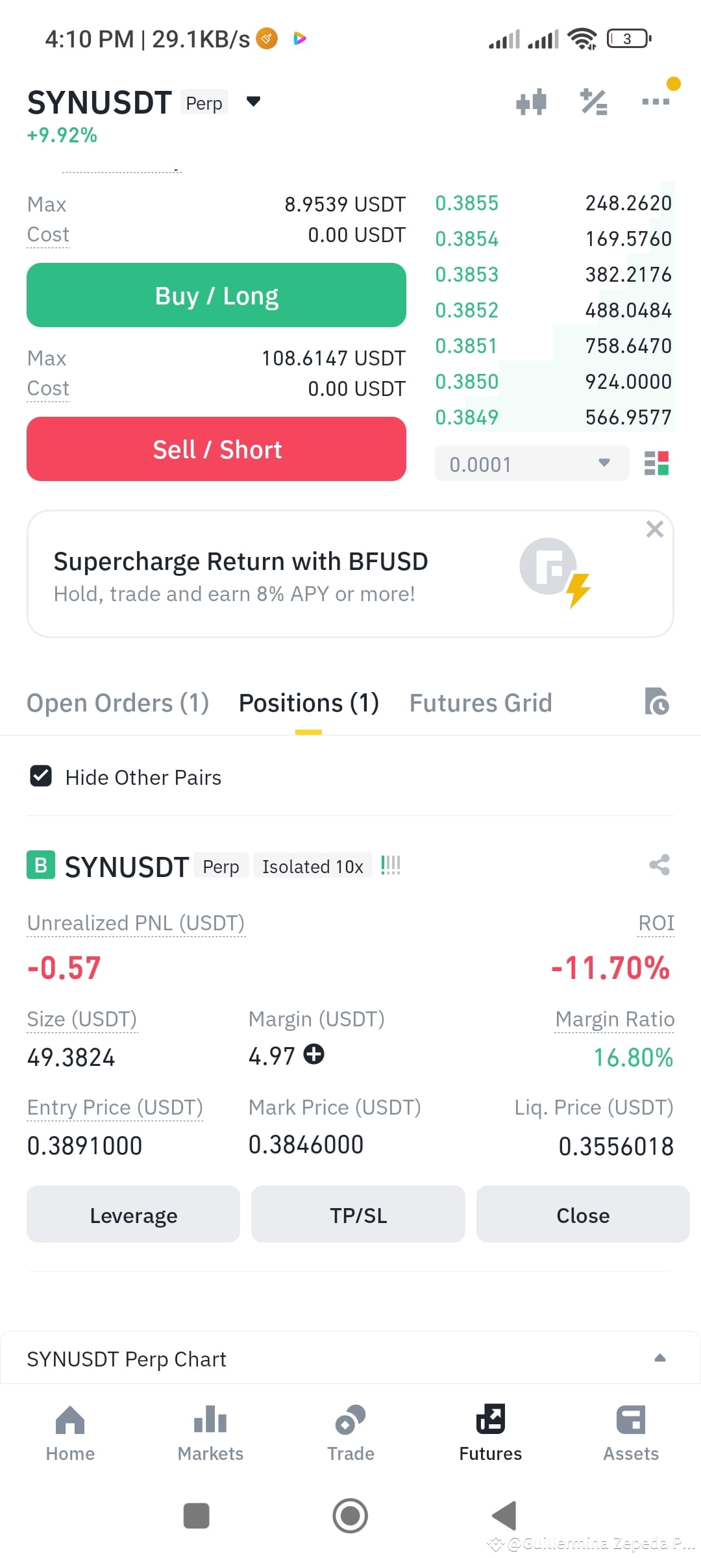Image resolution: width=701 pixels, height=1558 pixels.
Task: Uncheck Hide Other Pairs checkbox
Action: tap(41, 776)
